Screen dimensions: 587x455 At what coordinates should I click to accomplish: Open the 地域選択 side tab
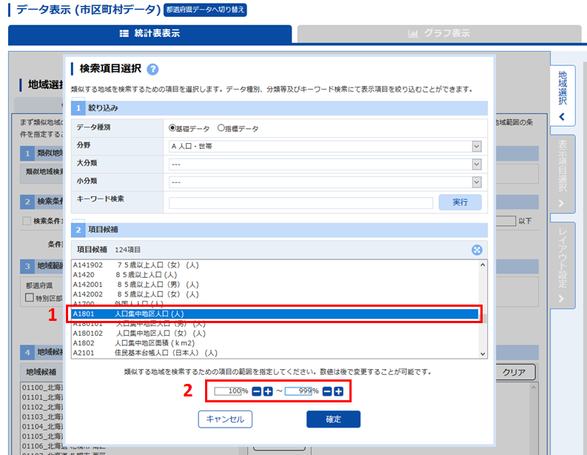563,95
